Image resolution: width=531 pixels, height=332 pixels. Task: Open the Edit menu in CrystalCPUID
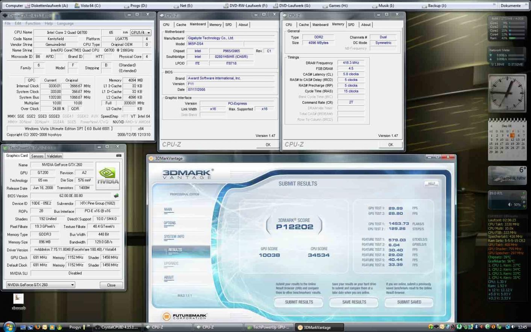(18, 23)
